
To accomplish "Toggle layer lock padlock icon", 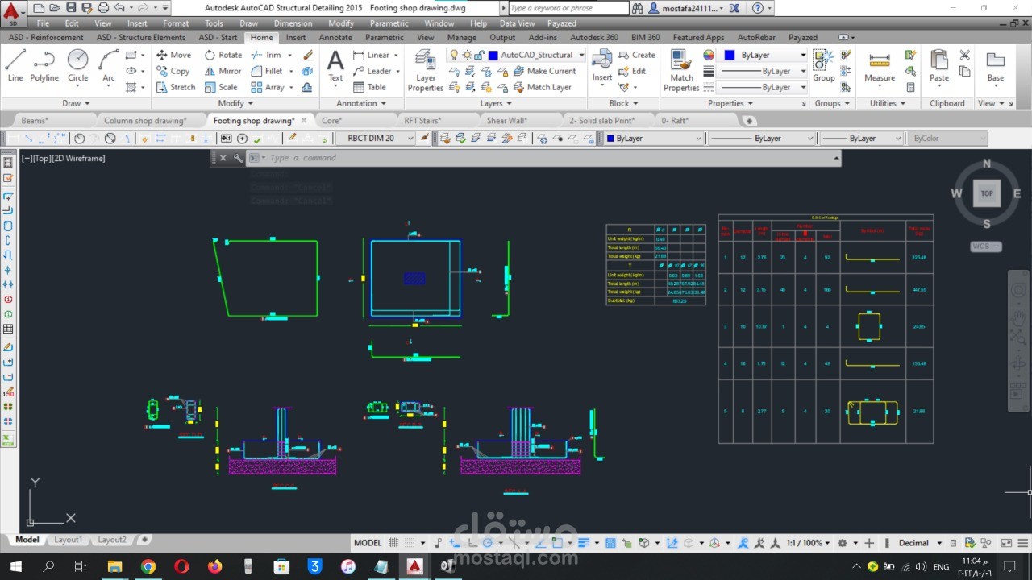I will click(479, 55).
